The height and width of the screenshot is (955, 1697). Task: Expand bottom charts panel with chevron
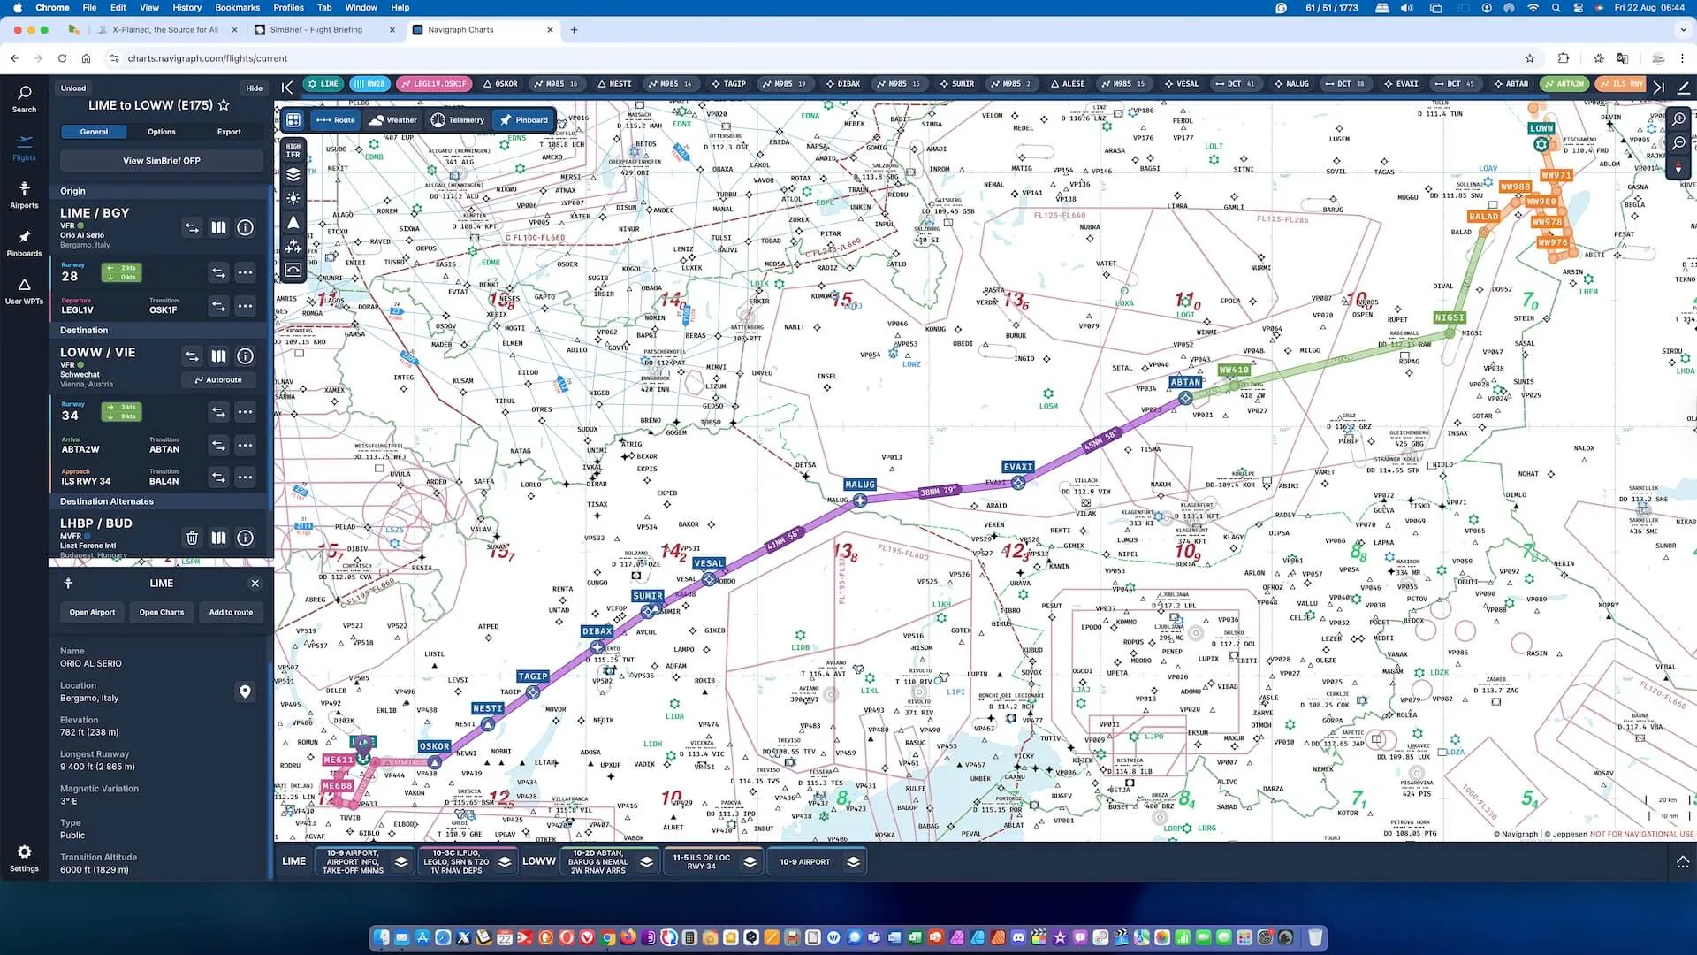1682,861
